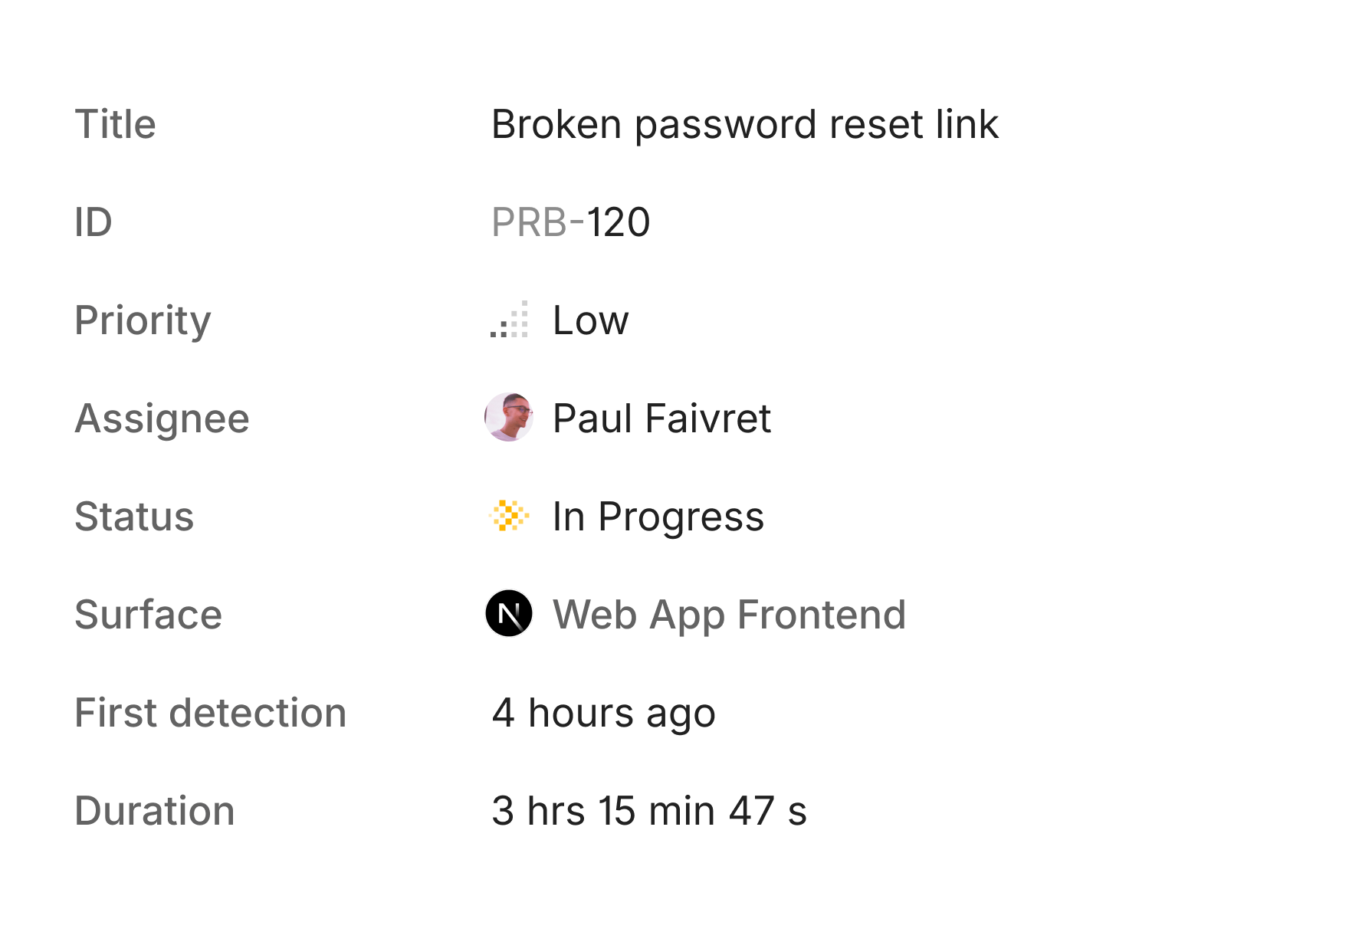Click the Surface field label
Image resolution: width=1349 pixels, height=932 pixels.
tap(148, 615)
